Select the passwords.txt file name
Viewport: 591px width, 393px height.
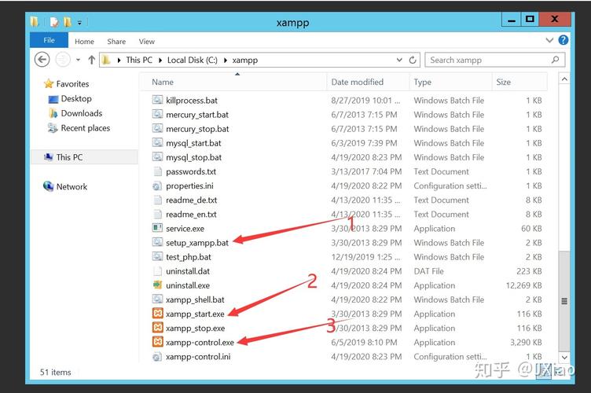click(x=191, y=171)
